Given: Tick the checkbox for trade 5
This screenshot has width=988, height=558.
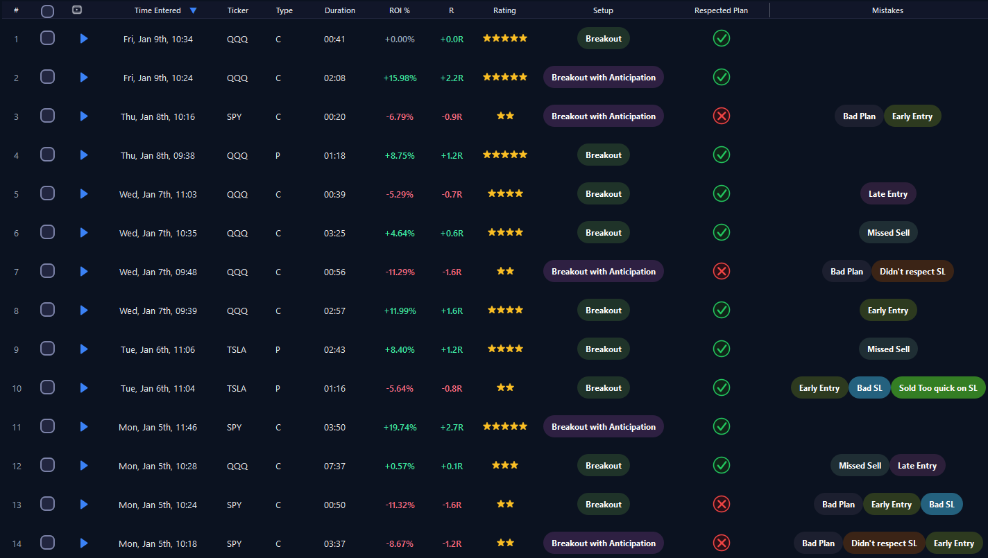Looking at the screenshot, I should tap(47, 193).
